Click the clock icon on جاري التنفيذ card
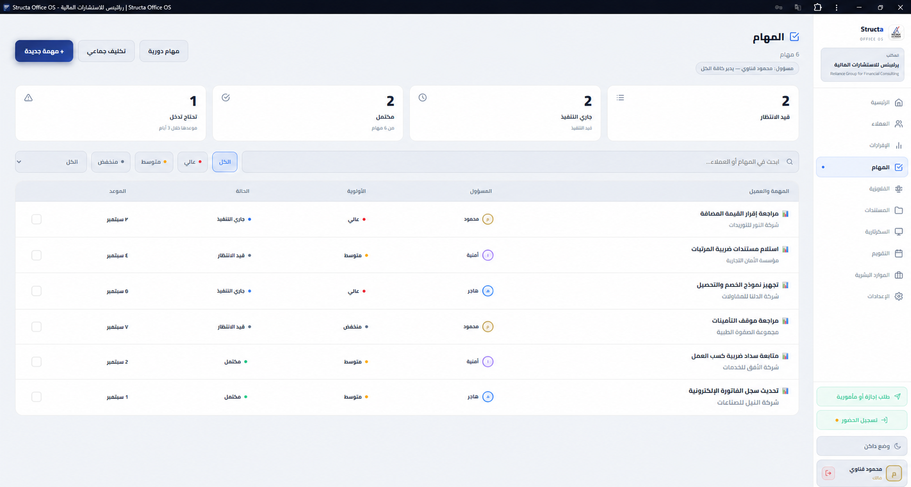This screenshot has height=487, width=911. point(423,98)
